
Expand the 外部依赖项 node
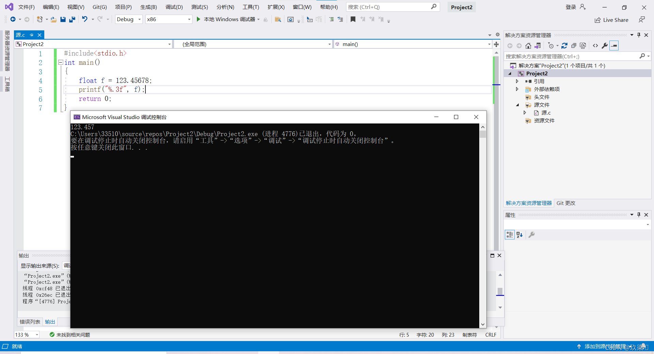(517, 89)
